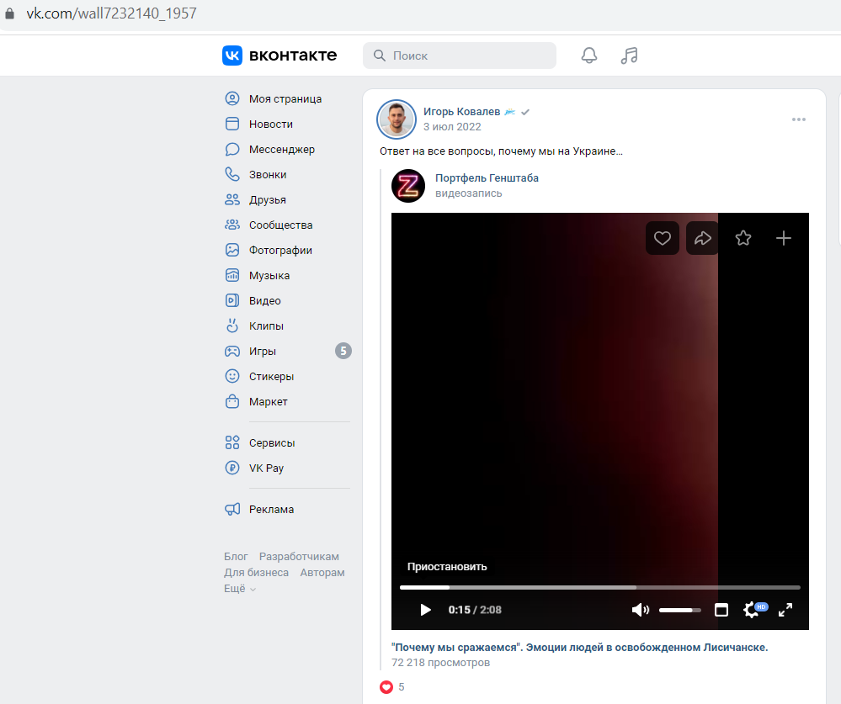This screenshot has height=704, width=841.
Task: Open video title about Лисичанске
Action: 579,647
